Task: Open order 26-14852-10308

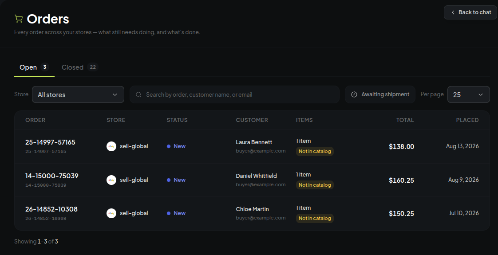Action: (x=51, y=209)
